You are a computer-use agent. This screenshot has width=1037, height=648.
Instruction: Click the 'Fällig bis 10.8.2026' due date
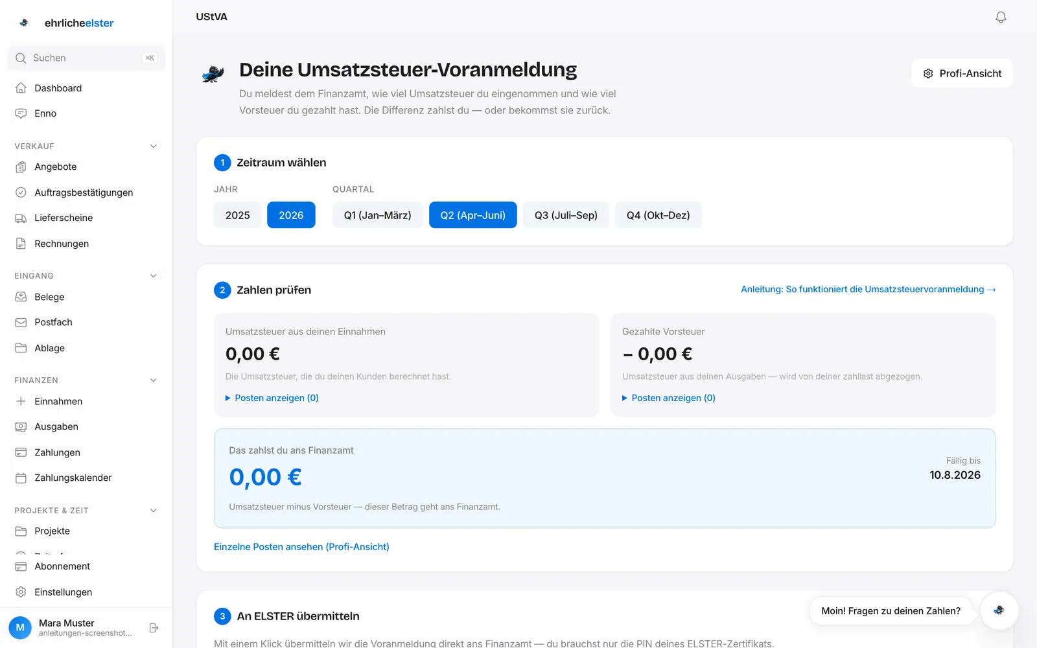point(955,469)
